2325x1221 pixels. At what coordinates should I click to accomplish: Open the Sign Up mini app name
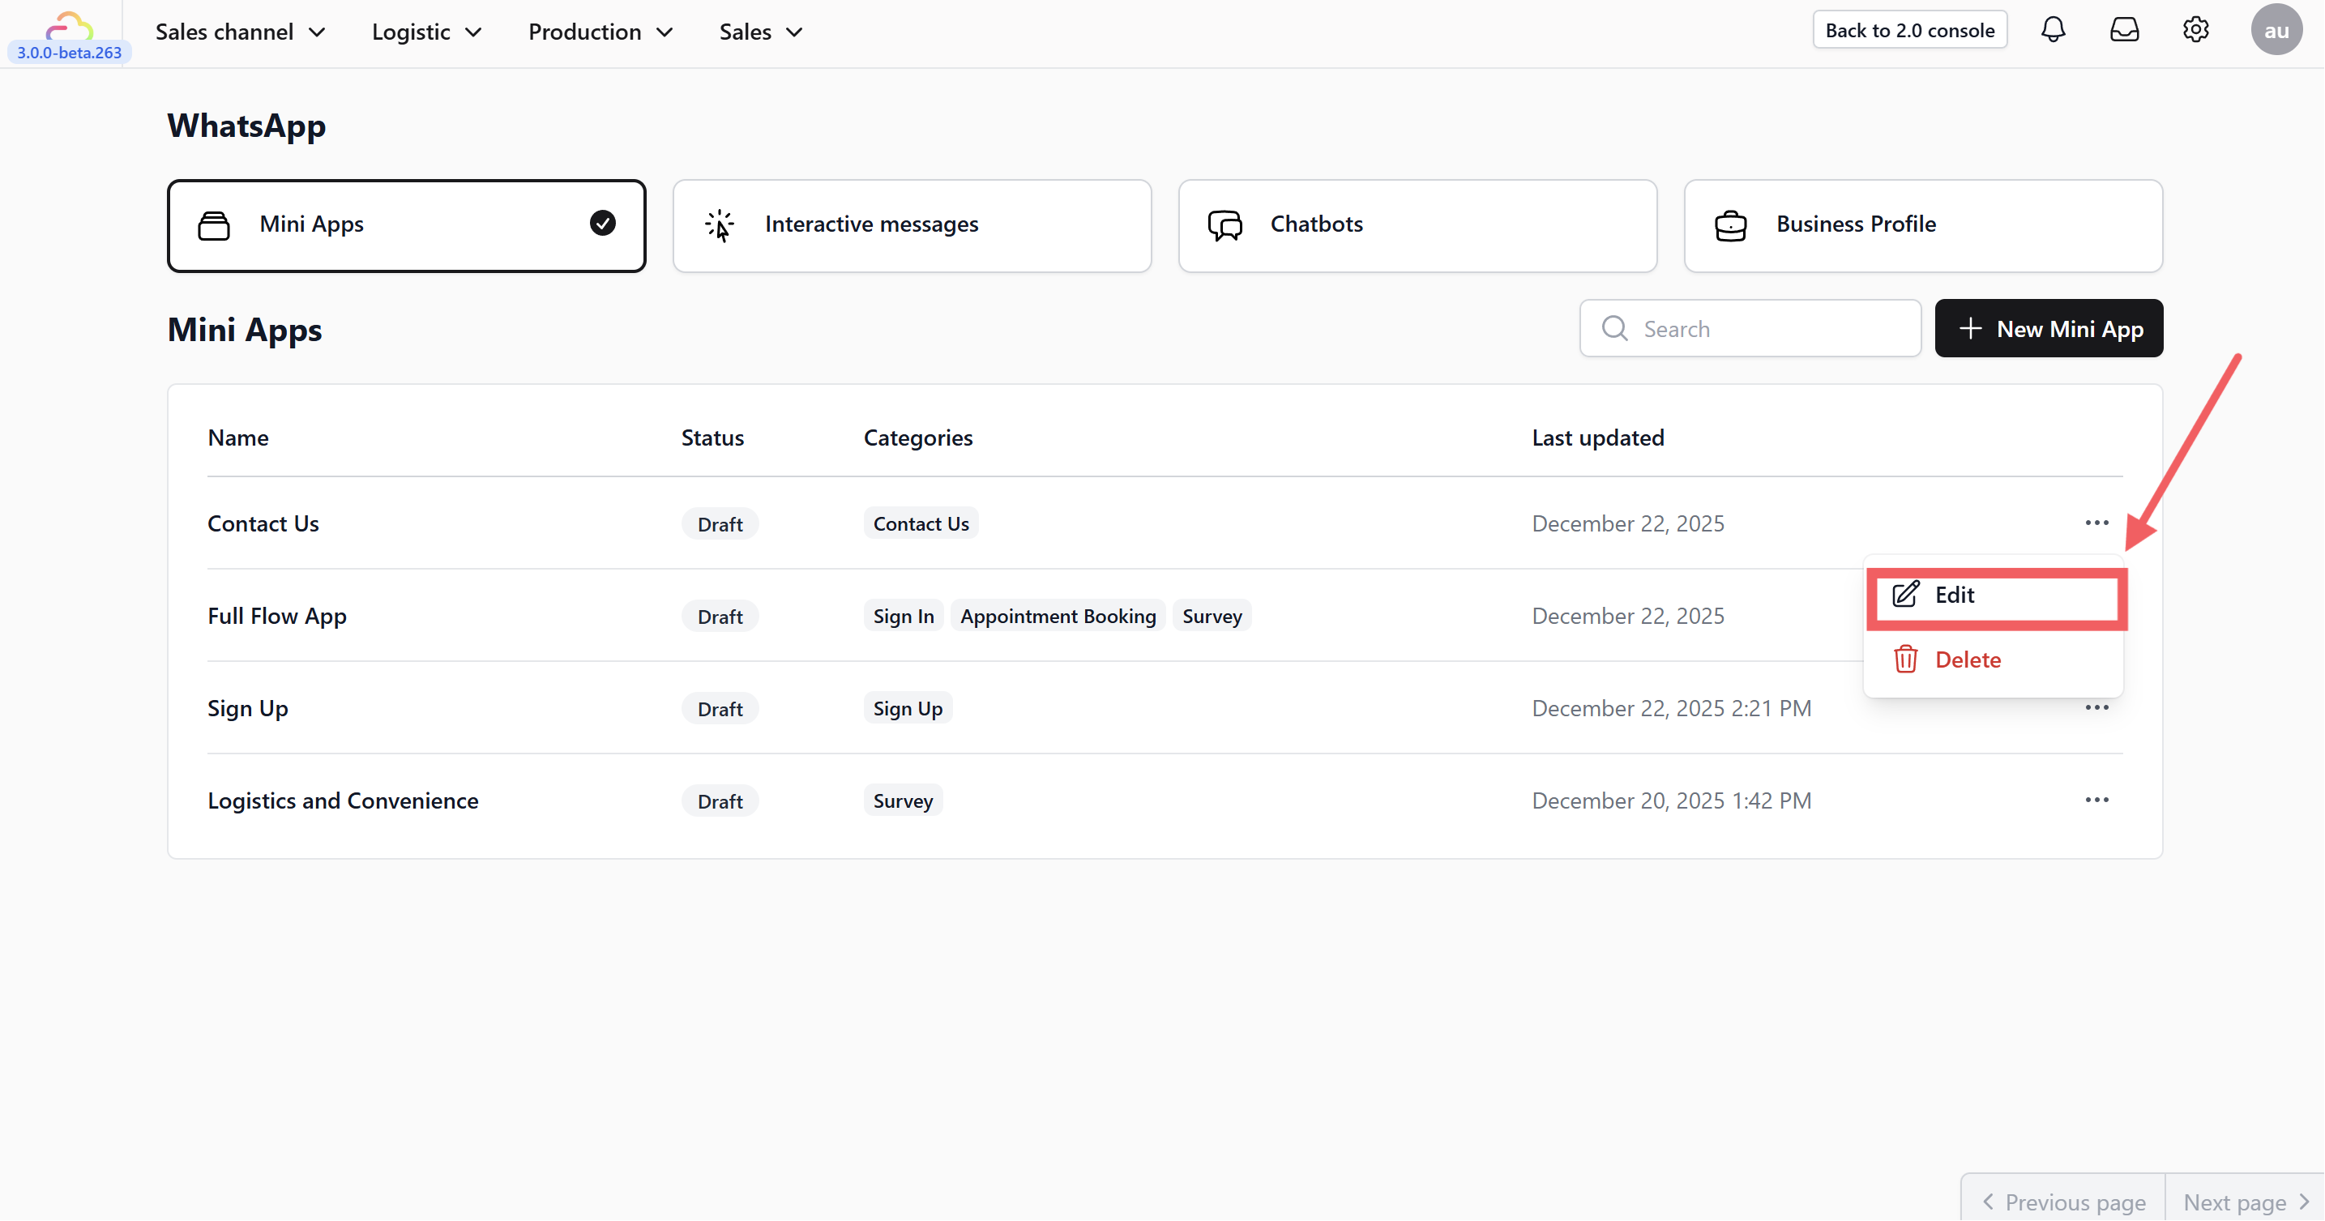pyautogui.click(x=247, y=708)
